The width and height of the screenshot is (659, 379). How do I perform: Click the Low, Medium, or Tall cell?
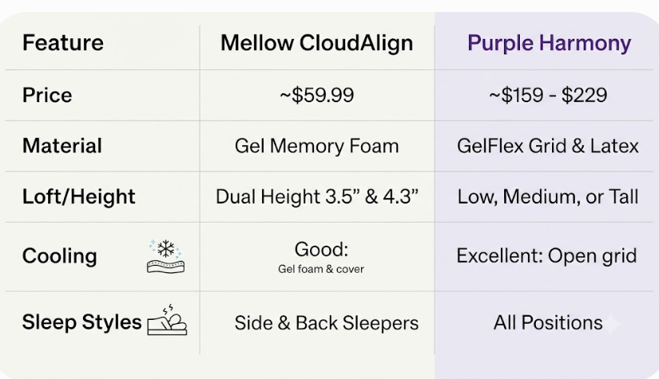(x=548, y=197)
